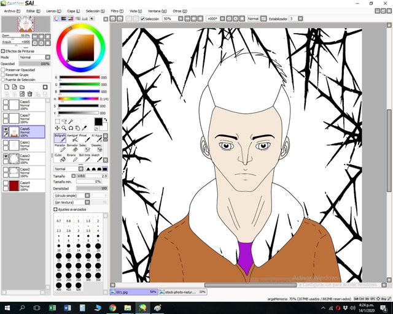Select the rotate view tool
Viewport: 393px width, 314px height.
click(x=71, y=128)
